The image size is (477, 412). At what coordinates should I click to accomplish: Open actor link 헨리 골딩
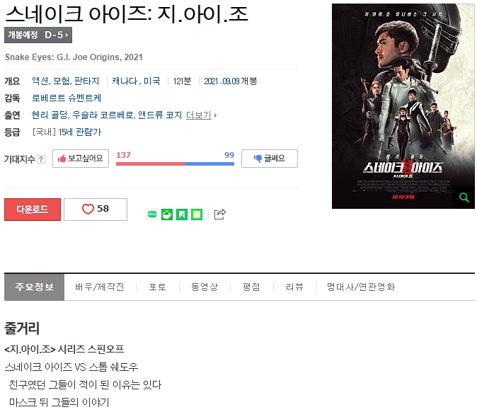click(x=50, y=115)
